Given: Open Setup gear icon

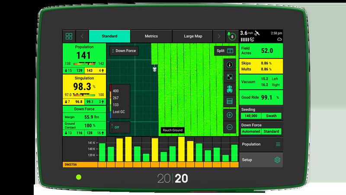Looking at the screenshot, I should click(x=277, y=160).
